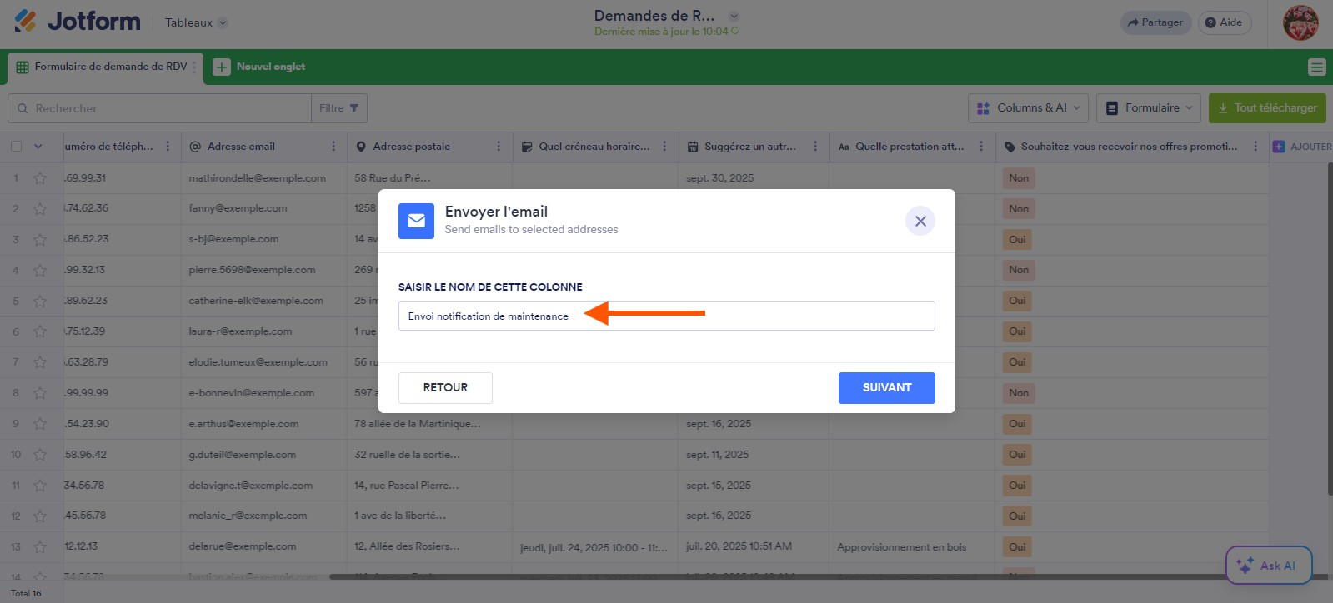This screenshot has height=603, width=1333.
Task: Click the refresh icon beside last update time
Action: (735, 32)
